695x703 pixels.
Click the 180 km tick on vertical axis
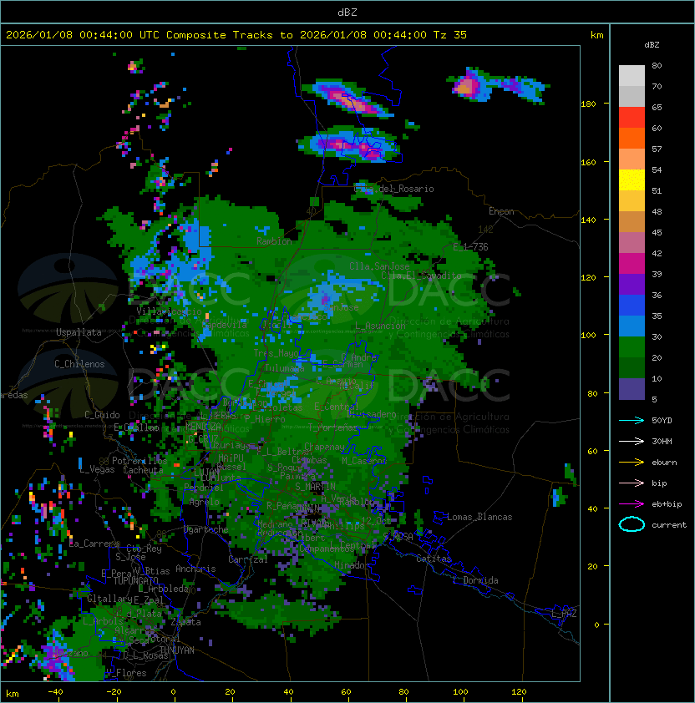588,104
